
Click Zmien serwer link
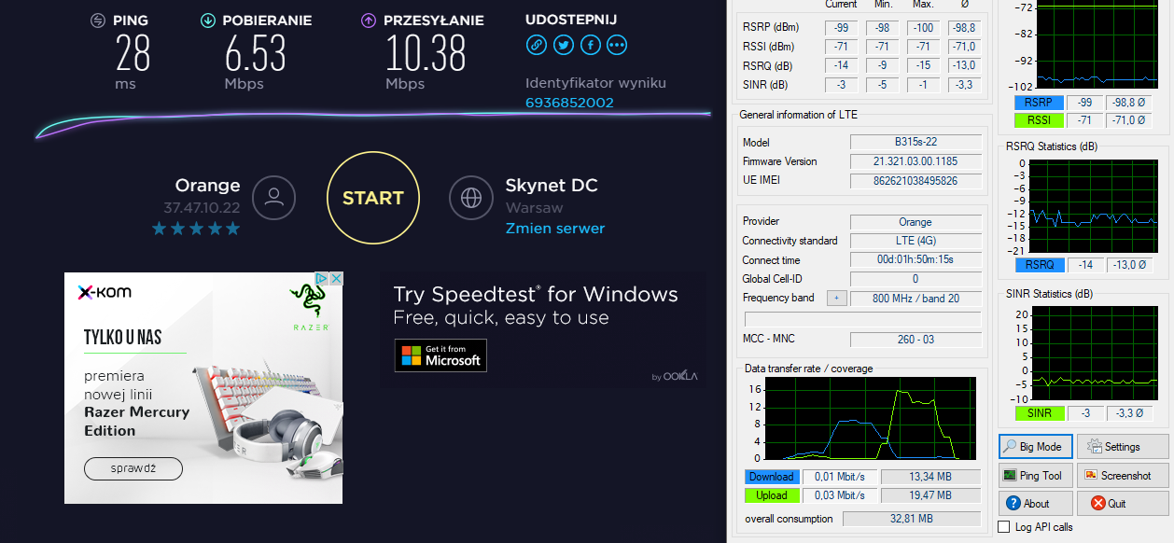(555, 229)
